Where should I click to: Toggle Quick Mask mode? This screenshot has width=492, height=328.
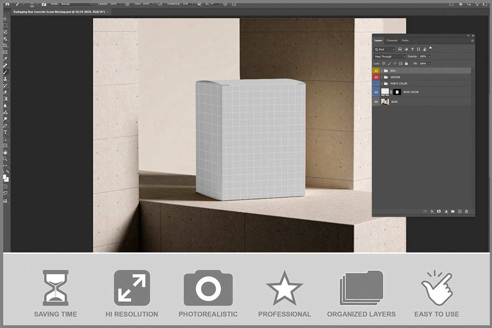click(5, 186)
